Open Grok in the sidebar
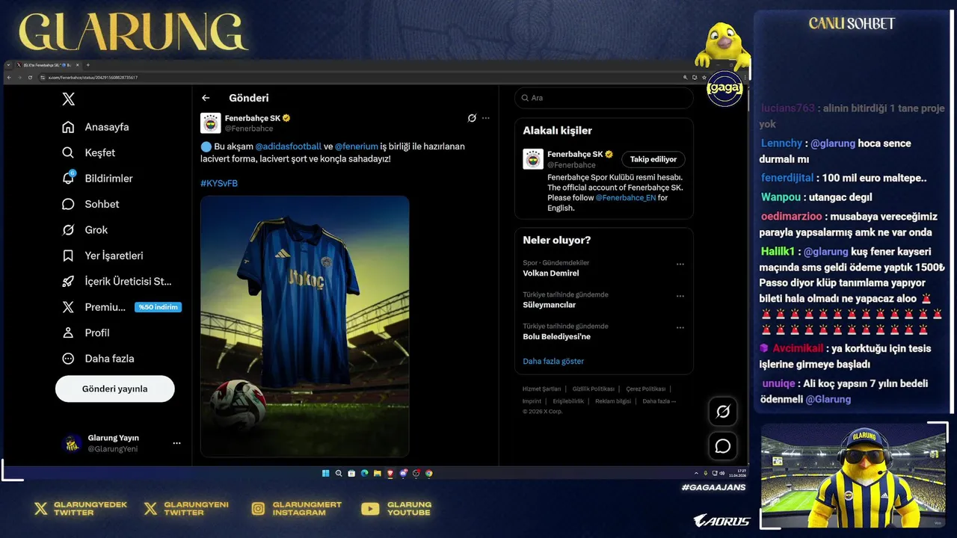957x538 pixels. click(x=84, y=230)
